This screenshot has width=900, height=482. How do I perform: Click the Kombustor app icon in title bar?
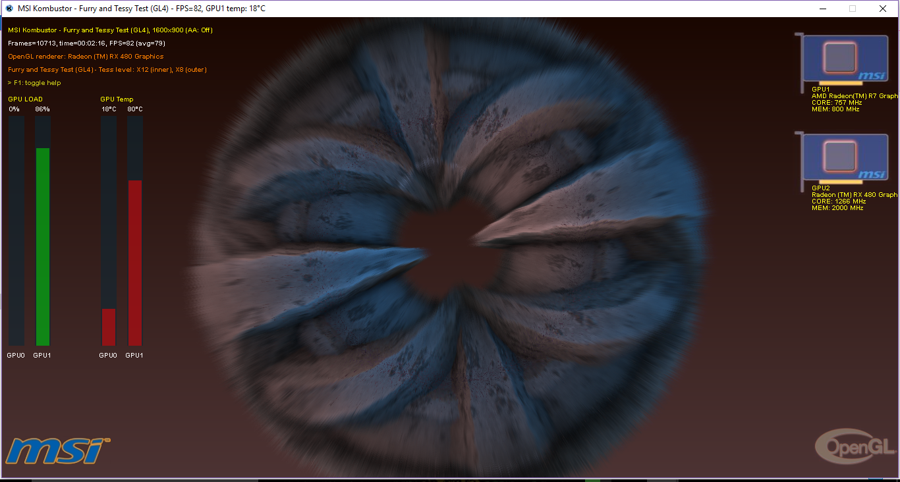coord(9,9)
